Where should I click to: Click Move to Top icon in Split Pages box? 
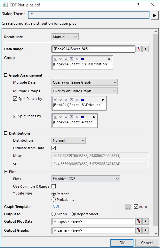[x=72, y=117]
